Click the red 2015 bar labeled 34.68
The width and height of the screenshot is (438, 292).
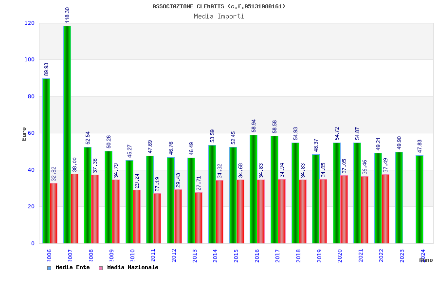click(x=240, y=212)
